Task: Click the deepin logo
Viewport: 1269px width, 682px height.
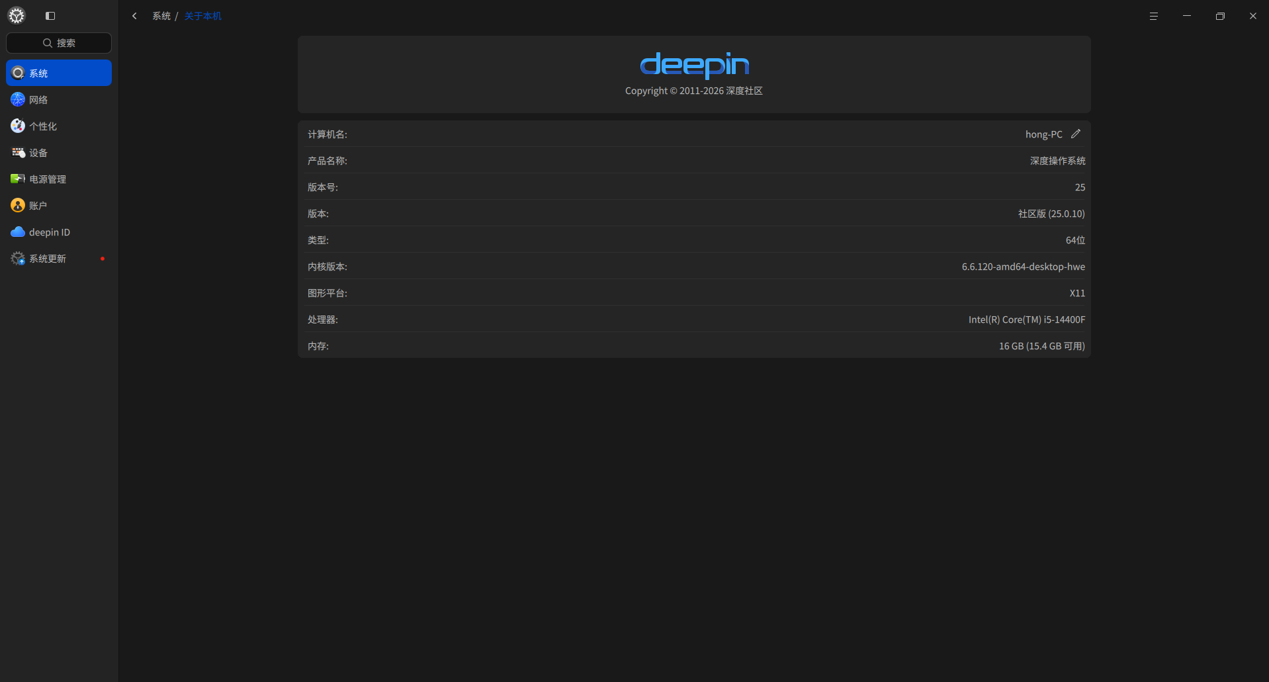Action: (x=693, y=65)
